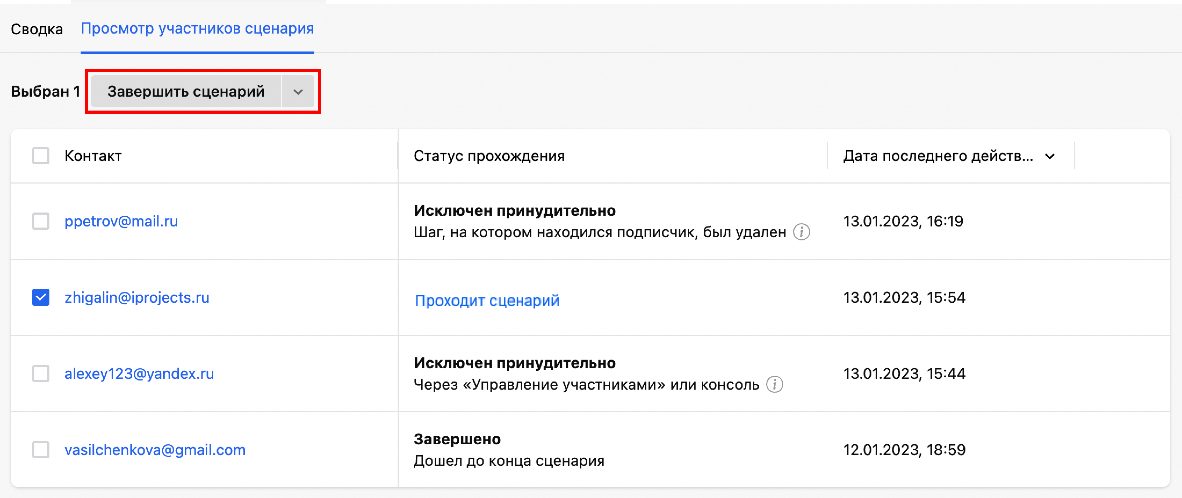Select the checkbox for vasilchenkova@gmail.com

coord(41,450)
